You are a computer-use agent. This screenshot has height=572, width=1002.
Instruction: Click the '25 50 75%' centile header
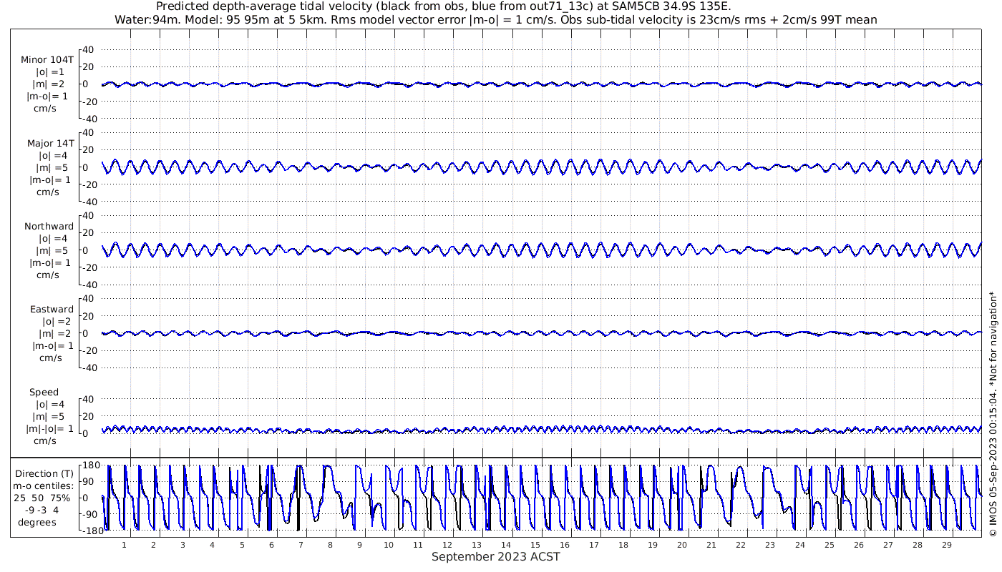(44, 498)
